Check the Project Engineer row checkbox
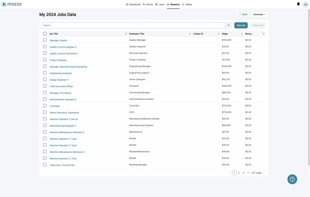The image size is (310, 197). point(45,60)
